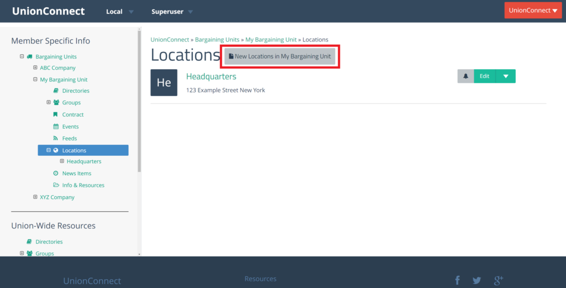Select Feeds in sidebar tree
Viewport: 566px width, 288px height.
coord(69,138)
